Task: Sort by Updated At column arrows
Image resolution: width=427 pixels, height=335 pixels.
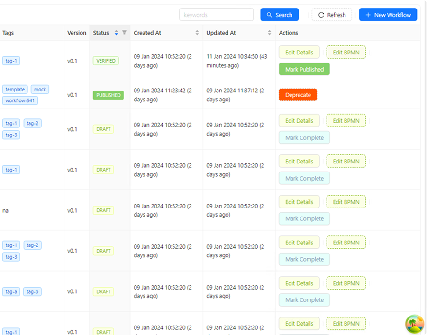Action: [x=270, y=33]
